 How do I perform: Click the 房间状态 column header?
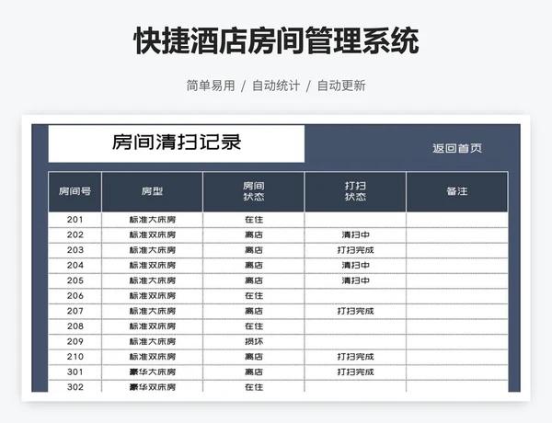coord(254,192)
